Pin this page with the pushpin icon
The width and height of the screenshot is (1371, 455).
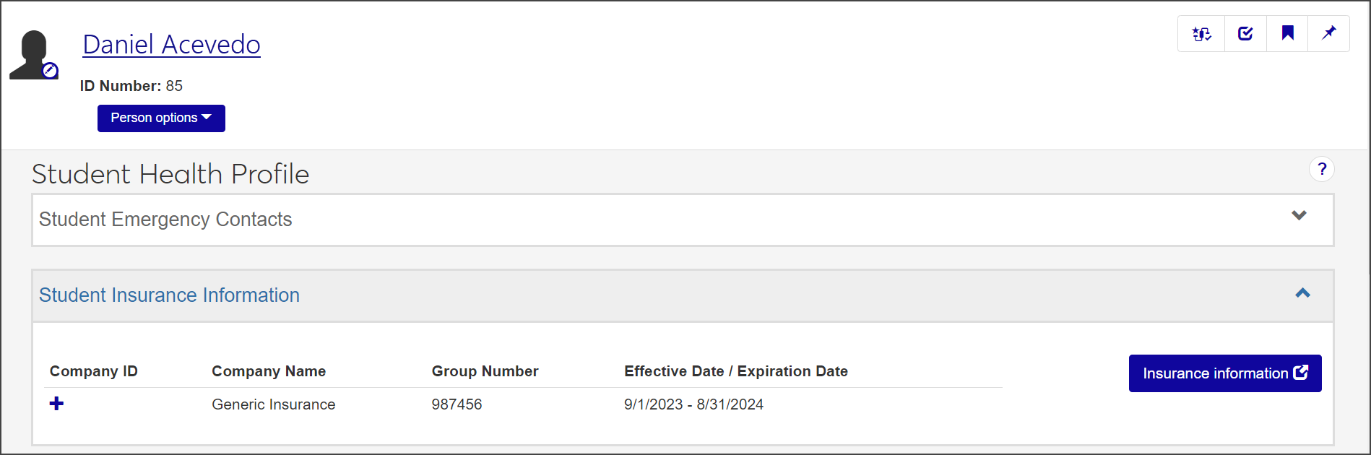click(1328, 33)
